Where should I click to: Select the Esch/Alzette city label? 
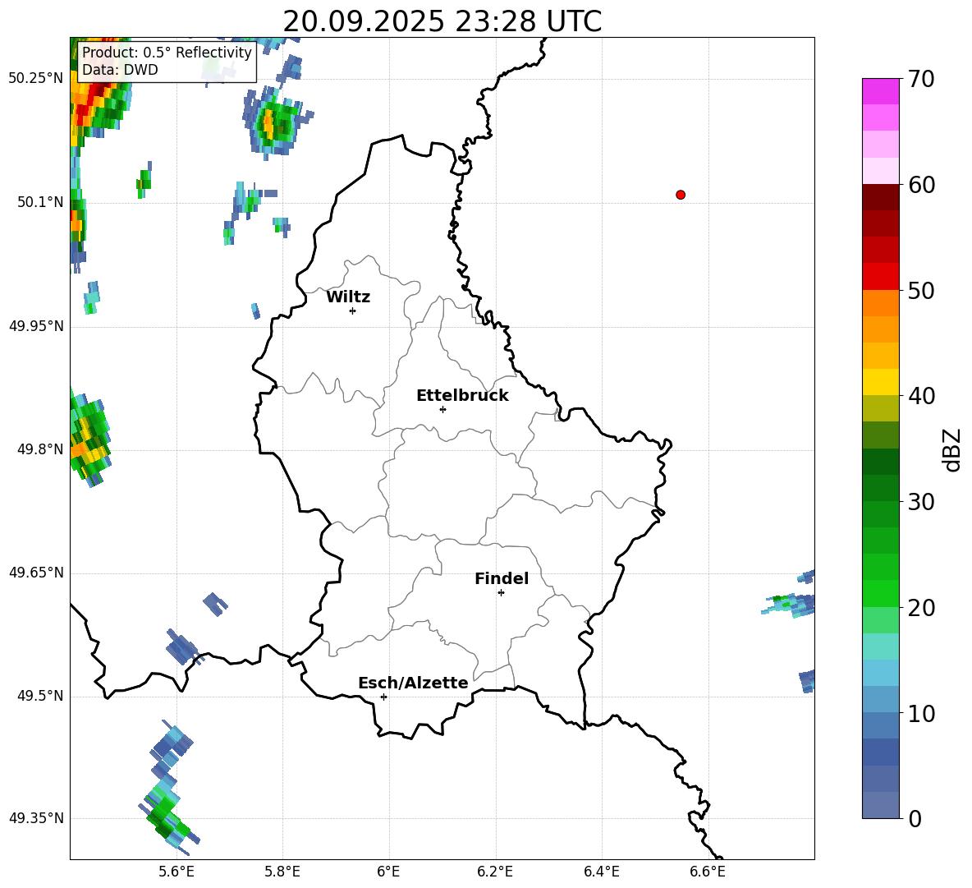point(413,683)
